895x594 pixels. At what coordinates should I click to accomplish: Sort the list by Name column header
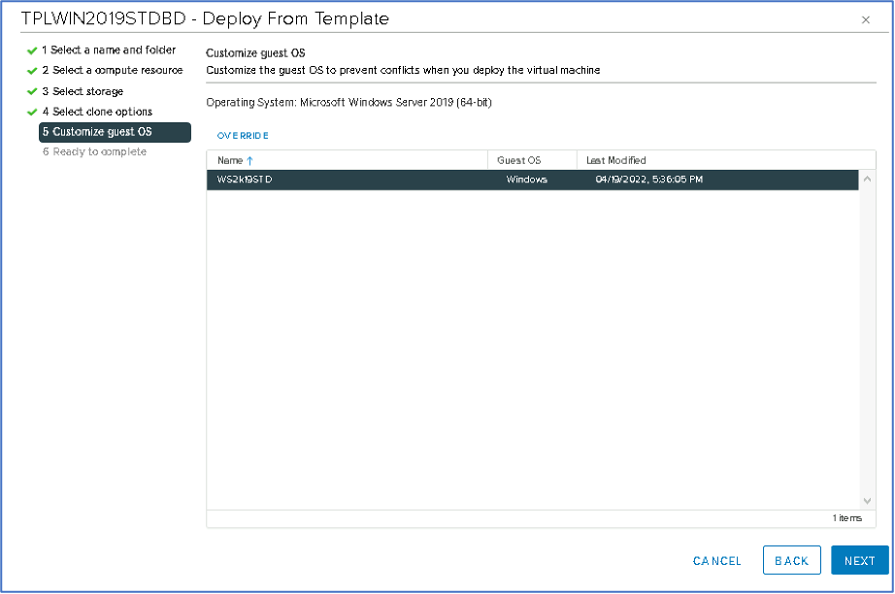[x=230, y=160]
